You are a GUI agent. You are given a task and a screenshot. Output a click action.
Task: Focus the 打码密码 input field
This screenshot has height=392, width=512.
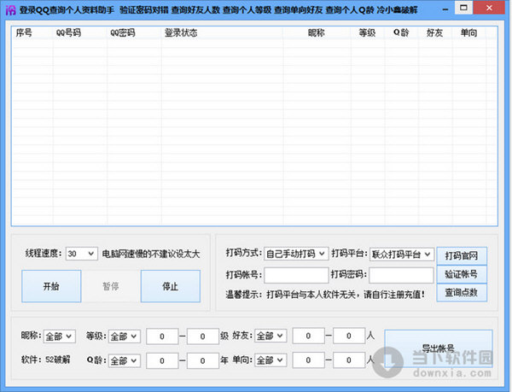coord(401,275)
